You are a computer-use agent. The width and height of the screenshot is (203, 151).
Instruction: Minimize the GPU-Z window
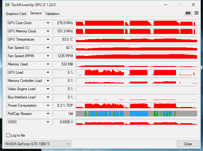[x=166, y=5]
